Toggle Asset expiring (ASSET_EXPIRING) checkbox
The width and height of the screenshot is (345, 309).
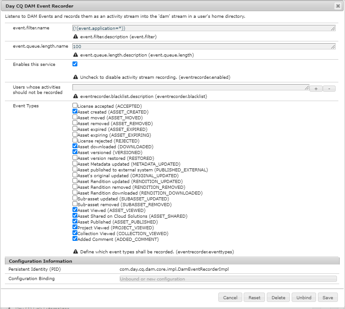pyautogui.click(x=75, y=134)
